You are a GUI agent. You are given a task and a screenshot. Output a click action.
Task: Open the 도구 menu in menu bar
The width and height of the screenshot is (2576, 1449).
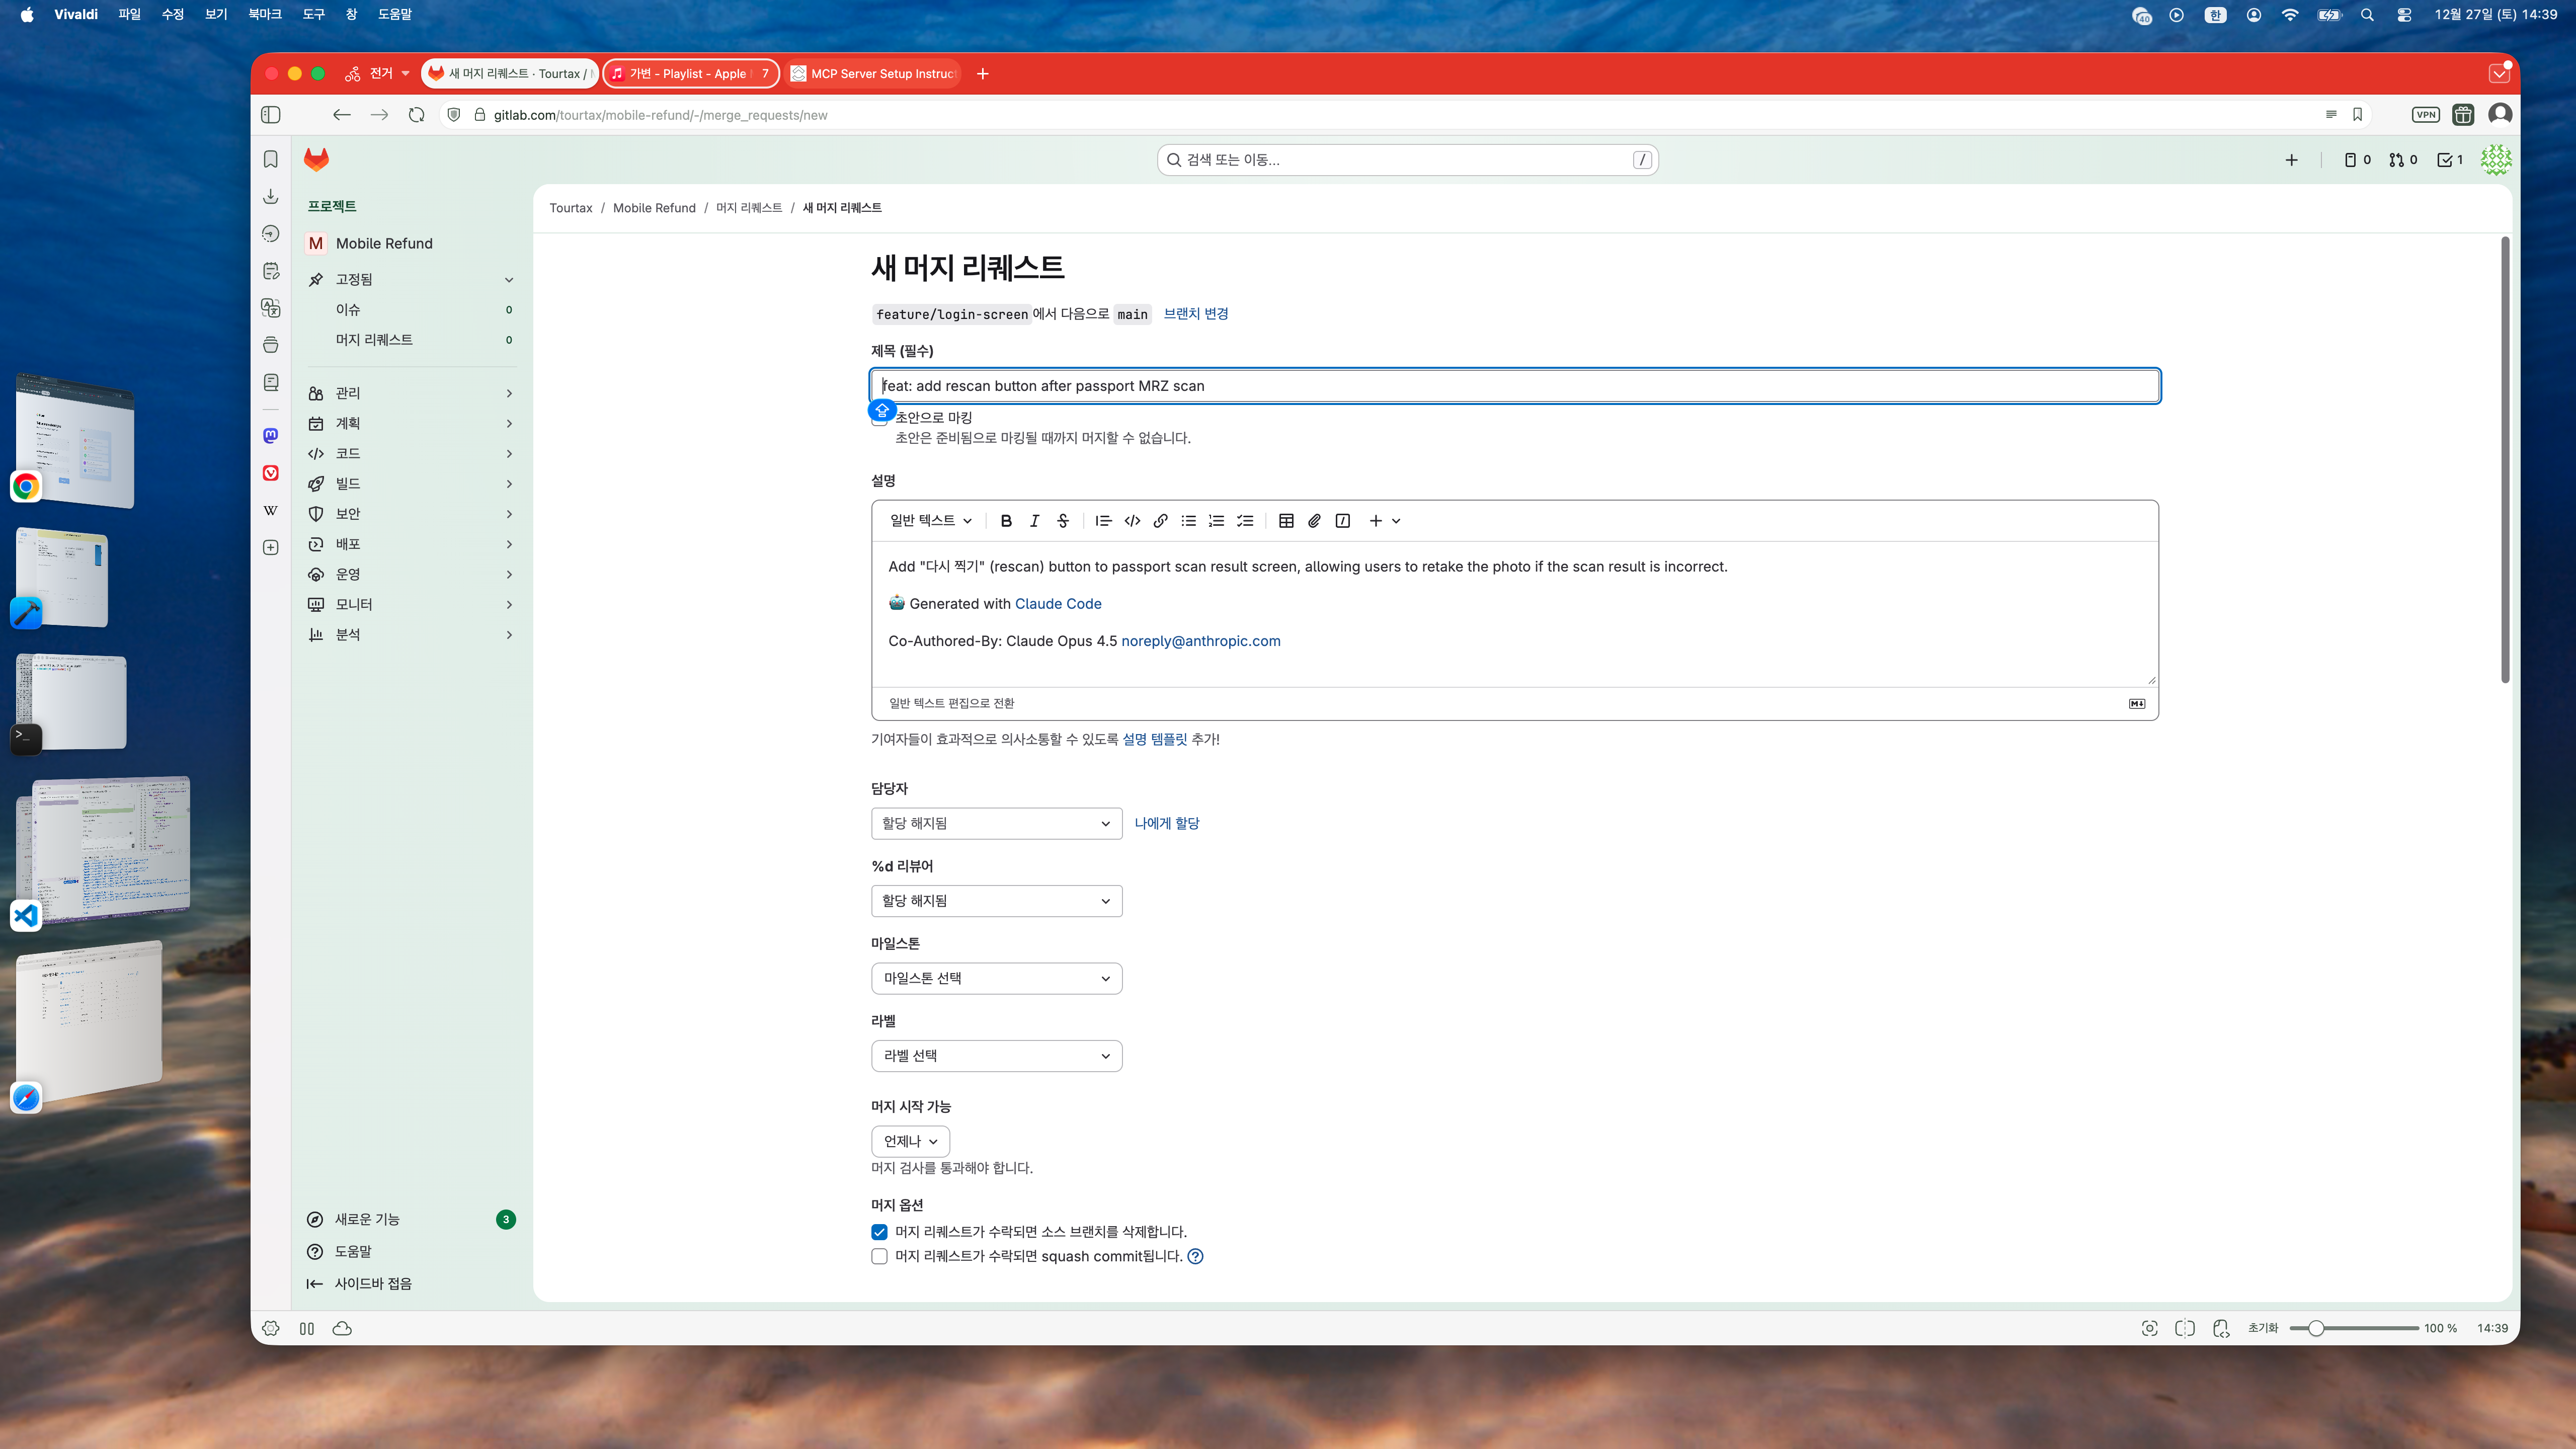[x=313, y=14]
